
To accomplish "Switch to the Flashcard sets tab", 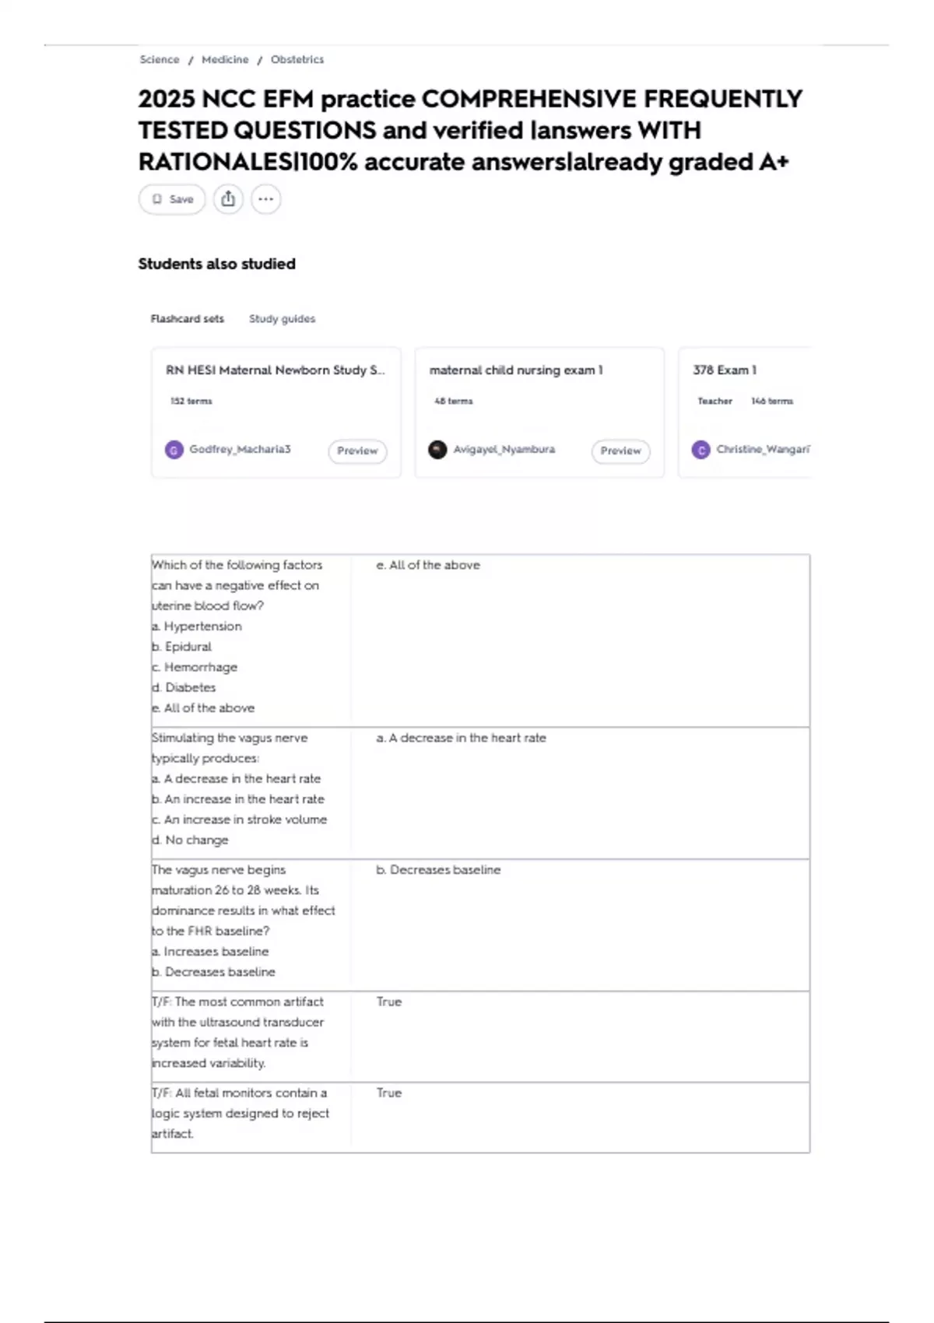I will pyautogui.click(x=187, y=319).
